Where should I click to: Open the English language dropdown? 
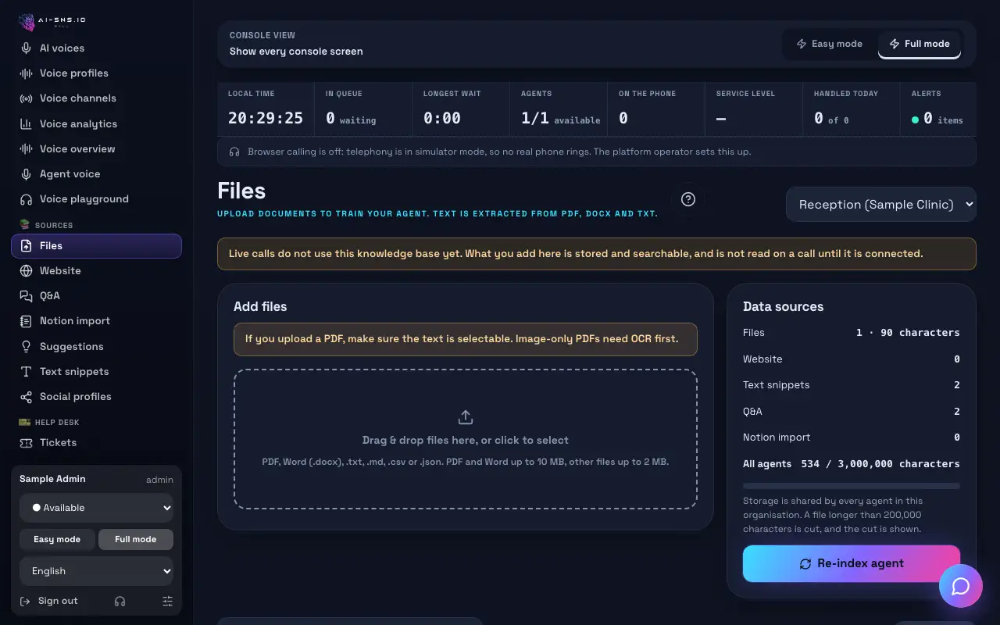96,571
